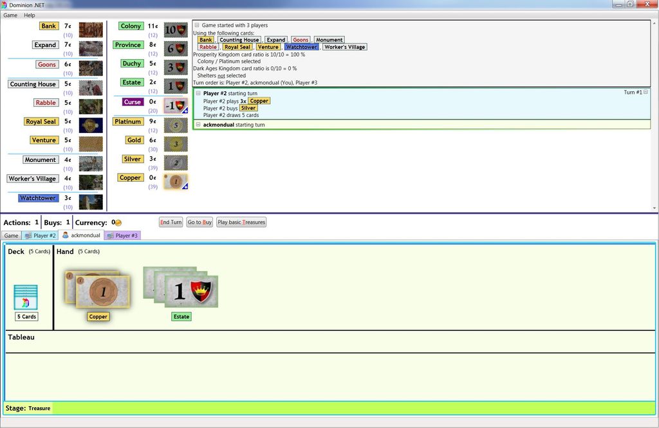
Task: Click the deck pile icon
Action: [26, 297]
